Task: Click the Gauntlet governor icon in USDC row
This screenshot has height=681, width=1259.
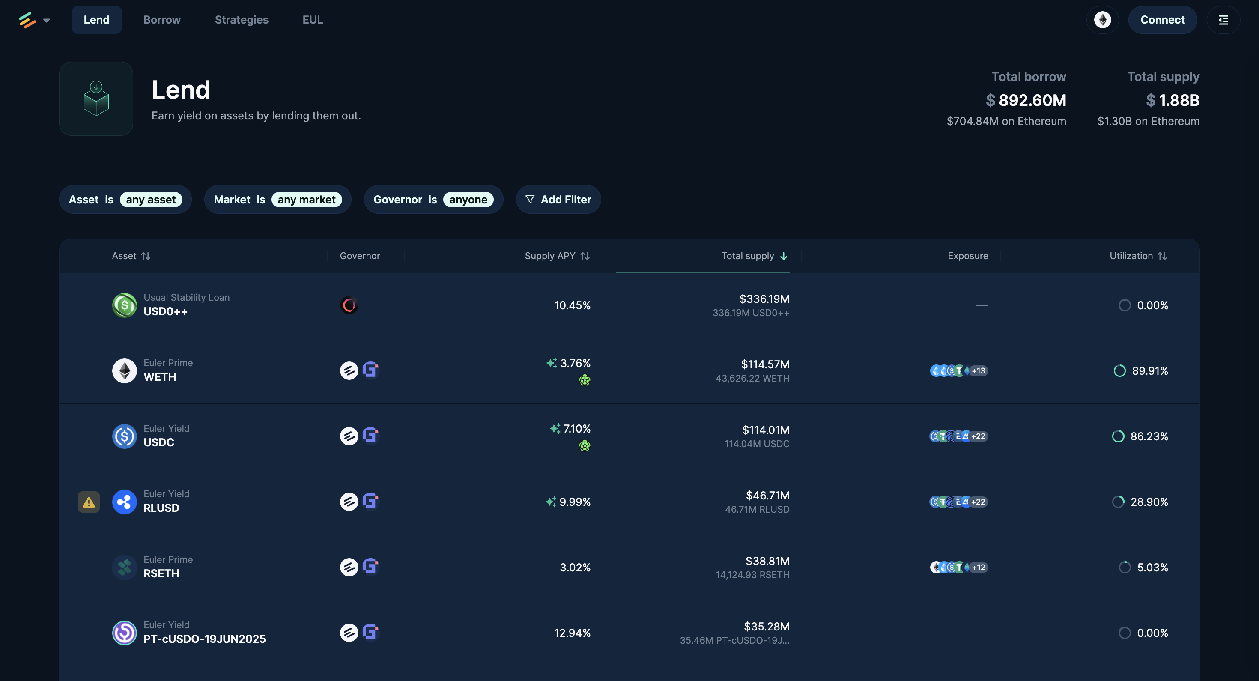Action: pos(371,435)
